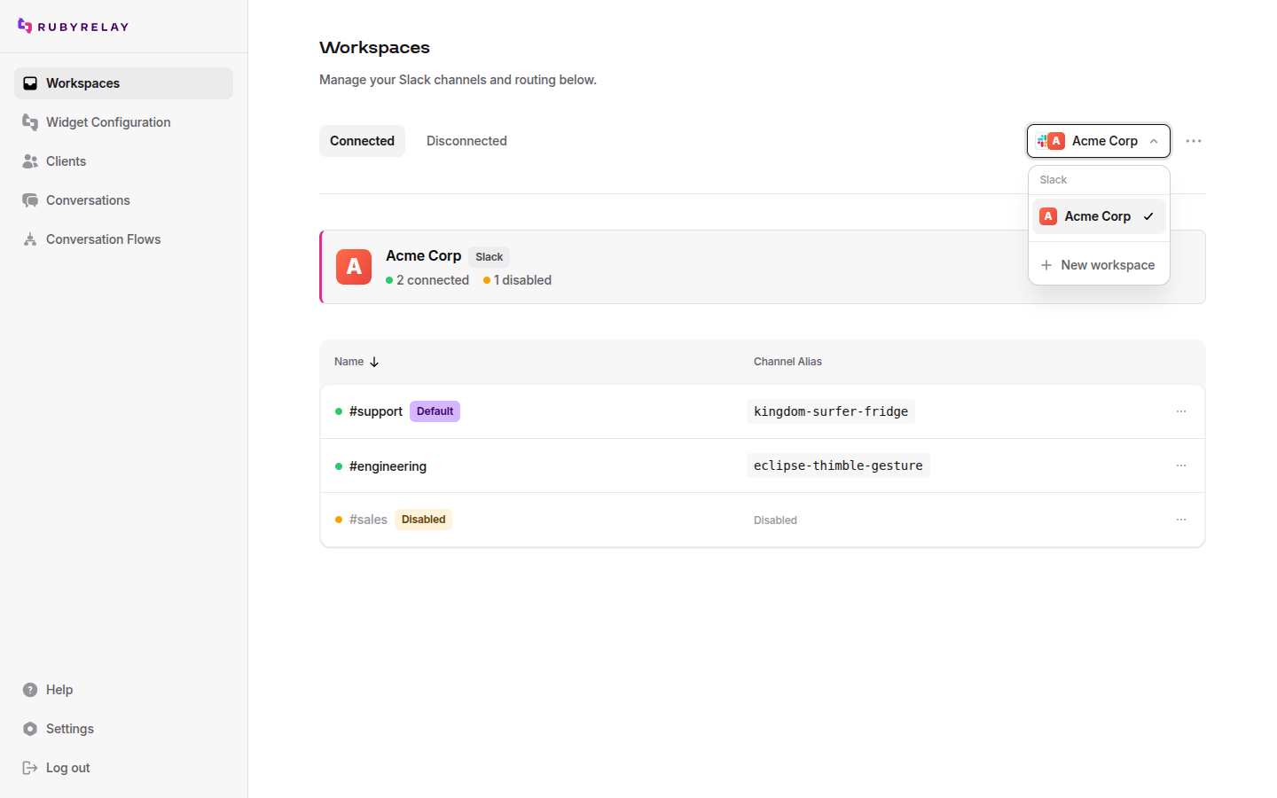Select the #engineering channel row
This screenshot has width=1277, height=798.
[763, 465]
